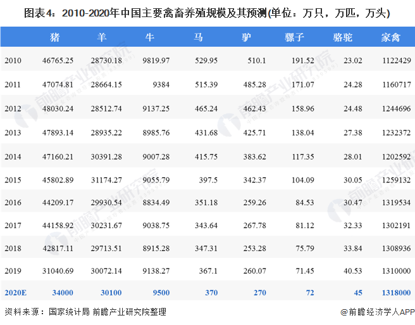Click the 2019 pig value 31040.69
This screenshot has height=325, width=415.
click(x=58, y=271)
